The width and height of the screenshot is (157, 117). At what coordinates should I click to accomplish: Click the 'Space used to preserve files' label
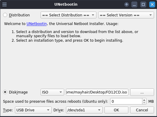(x=56, y=102)
